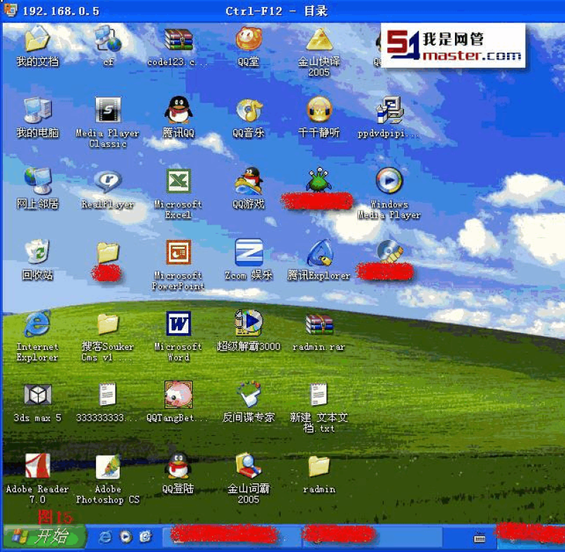Select the 3ds max 5 shortcut
This screenshot has width=565, height=552.
(x=37, y=396)
